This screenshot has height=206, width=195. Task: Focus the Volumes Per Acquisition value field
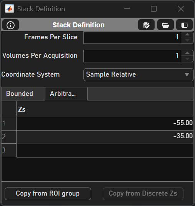tap(132, 56)
